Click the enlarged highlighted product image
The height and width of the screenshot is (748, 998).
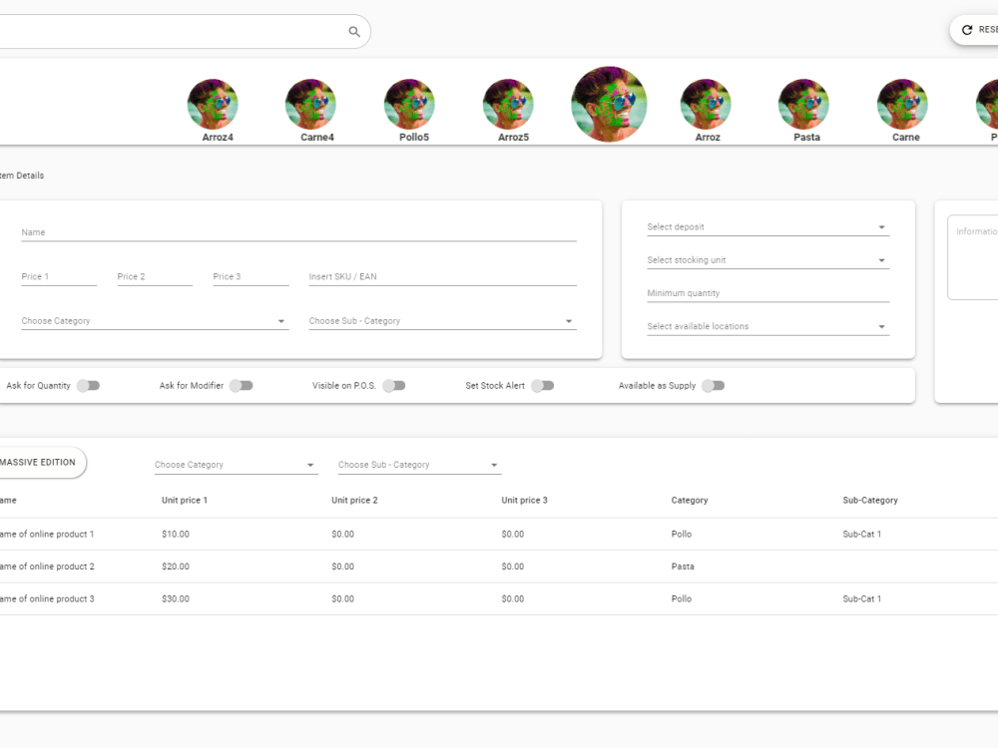coord(609,104)
